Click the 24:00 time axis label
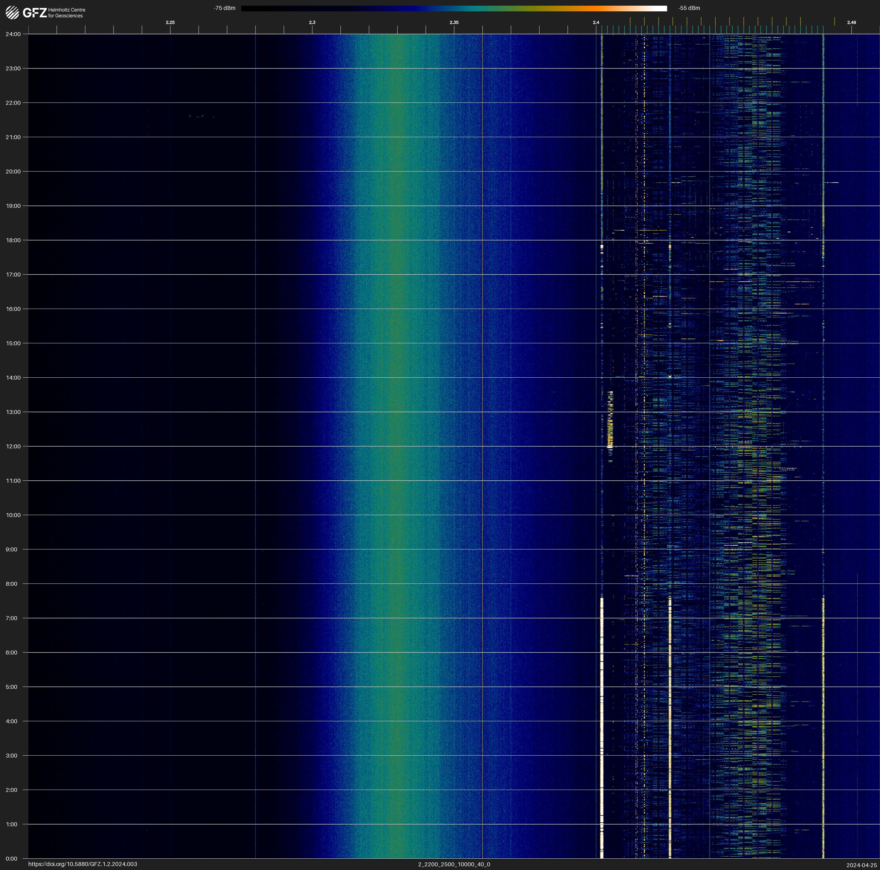Viewport: 880px width, 870px height. [x=13, y=34]
